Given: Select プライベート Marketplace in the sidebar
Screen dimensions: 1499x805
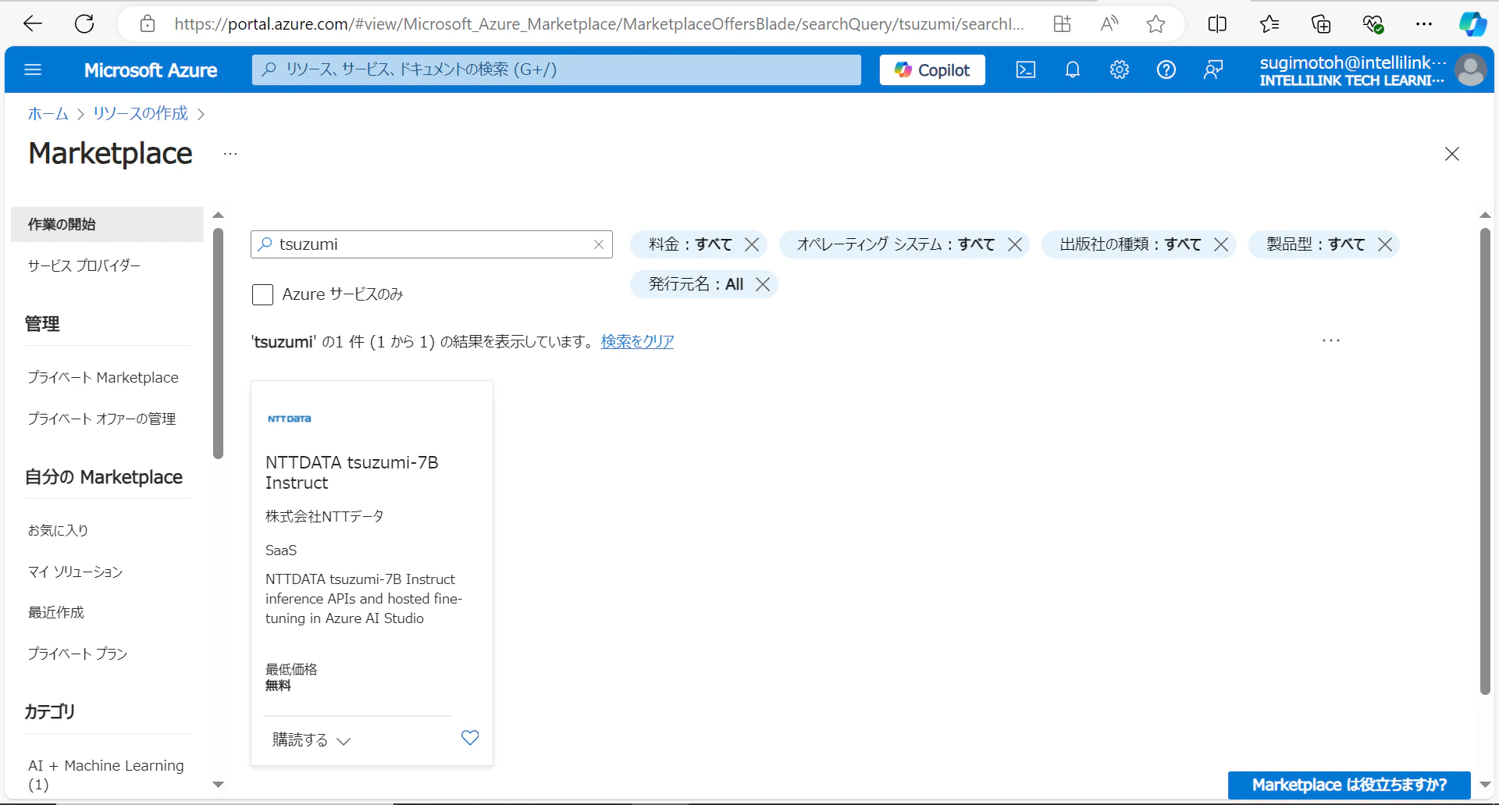Looking at the screenshot, I should (x=102, y=377).
